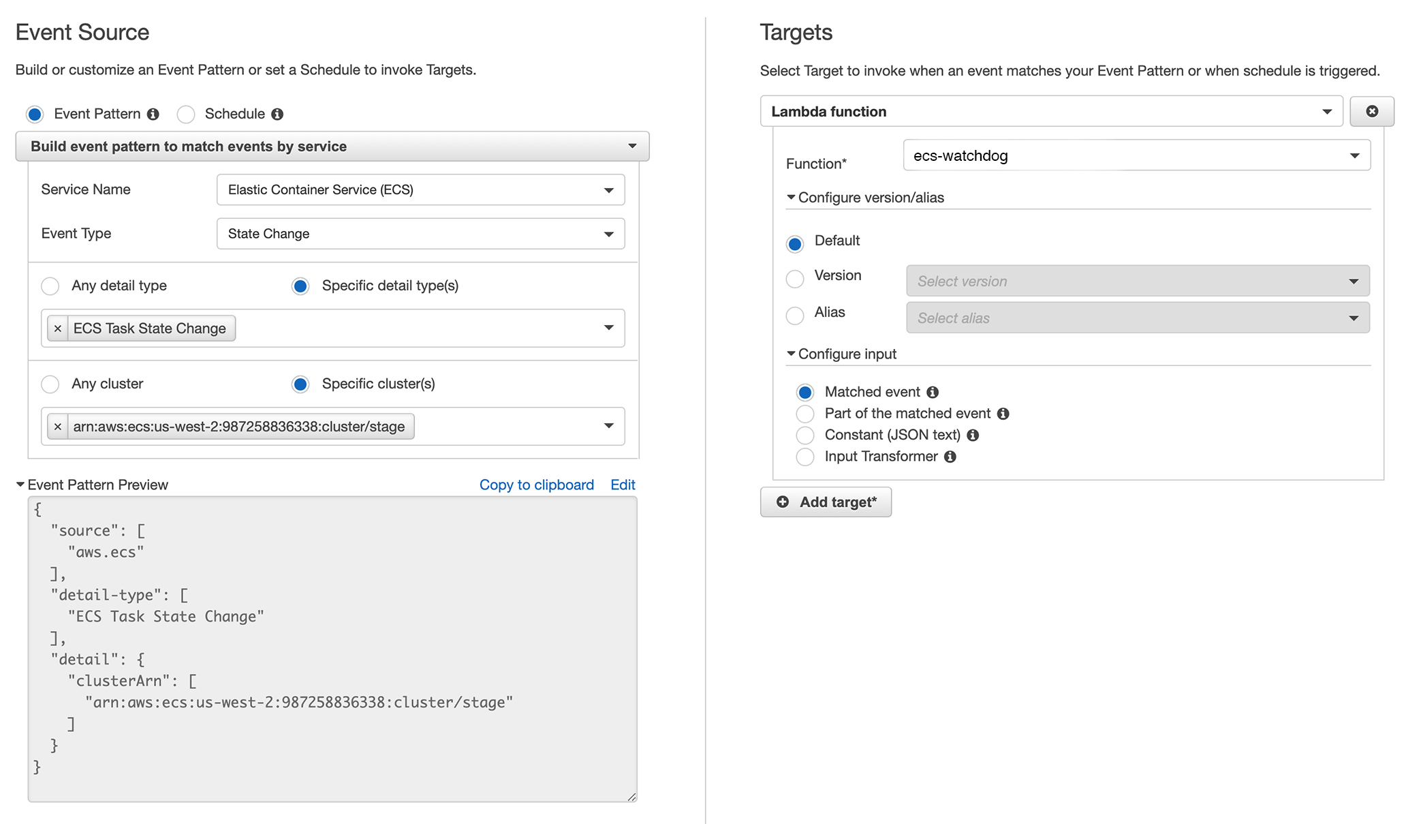
Task: Click Copy to clipboard link
Action: [x=536, y=485]
